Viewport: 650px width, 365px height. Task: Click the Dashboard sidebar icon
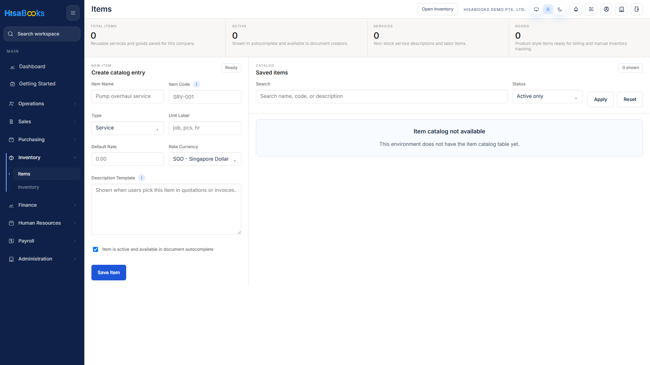tap(12, 67)
